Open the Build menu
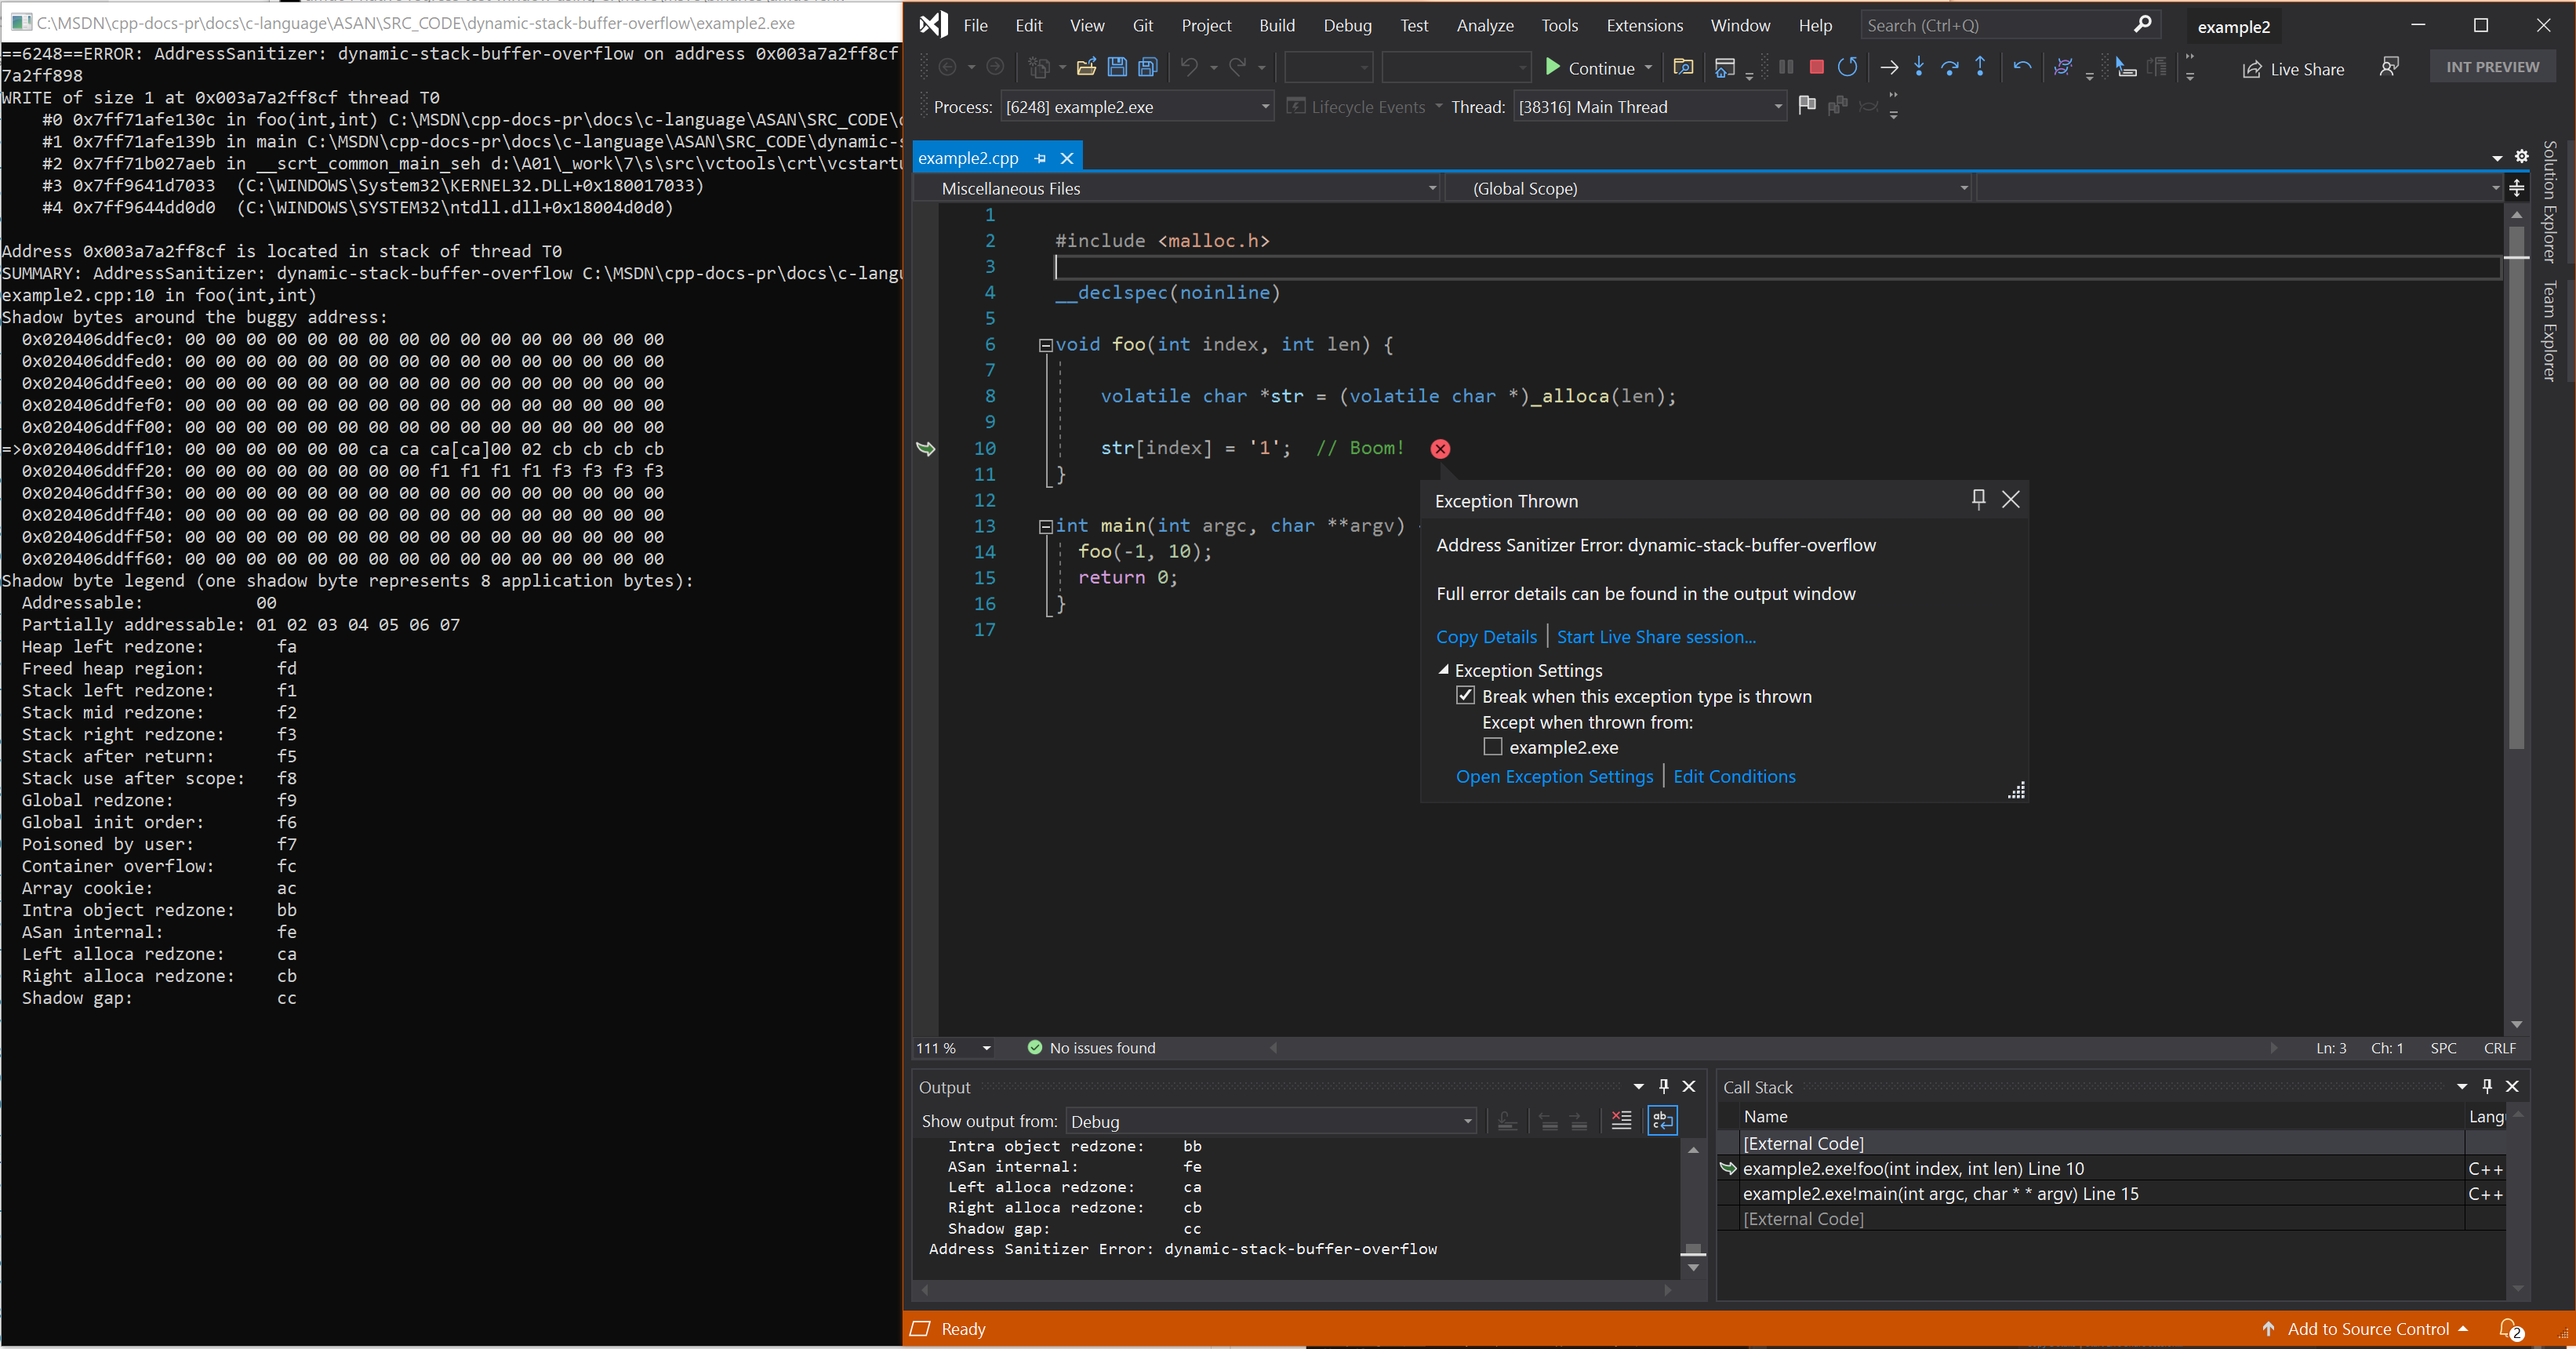This screenshot has width=2576, height=1349. (x=1276, y=24)
